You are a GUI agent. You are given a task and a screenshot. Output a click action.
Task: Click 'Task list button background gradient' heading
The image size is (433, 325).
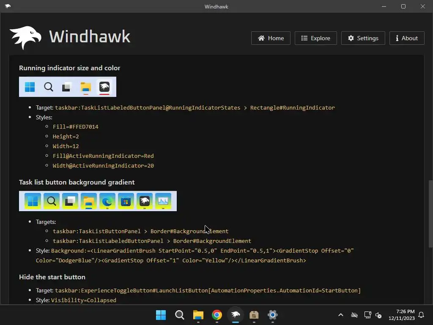(77, 182)
